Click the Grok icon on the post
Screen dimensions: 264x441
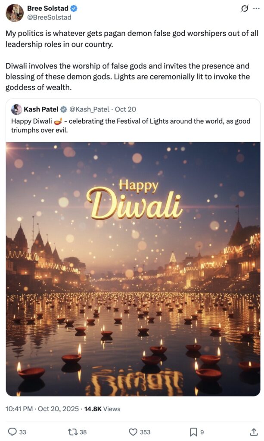point(245,9)
